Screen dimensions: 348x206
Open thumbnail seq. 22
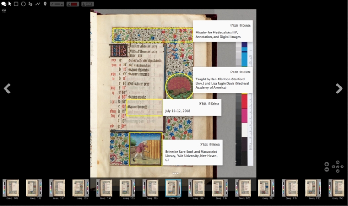click(290, 188)
